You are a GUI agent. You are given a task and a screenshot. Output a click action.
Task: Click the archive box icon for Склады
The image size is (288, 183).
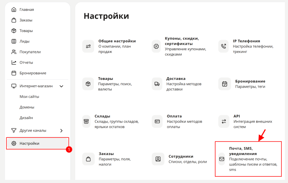pos(86,121)
